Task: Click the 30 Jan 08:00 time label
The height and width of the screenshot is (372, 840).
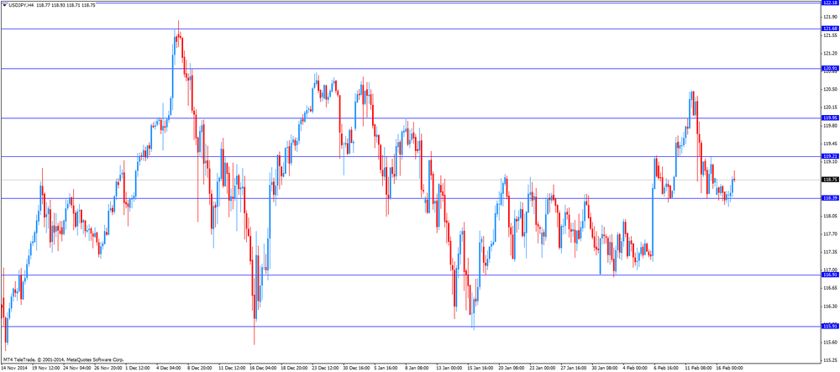Action: tap(606, 369)
